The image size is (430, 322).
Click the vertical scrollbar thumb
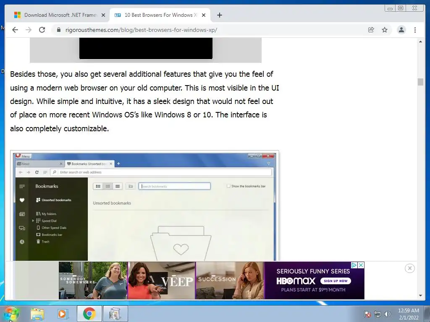(420, 82)
